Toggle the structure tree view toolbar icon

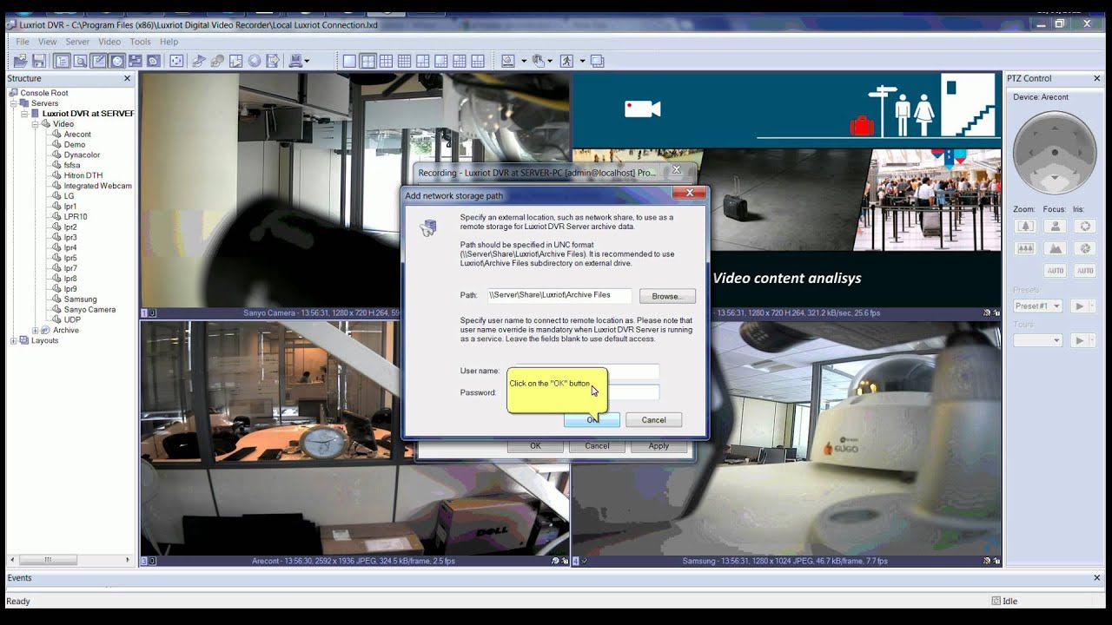pyautogui.click(x=62, y=61)
